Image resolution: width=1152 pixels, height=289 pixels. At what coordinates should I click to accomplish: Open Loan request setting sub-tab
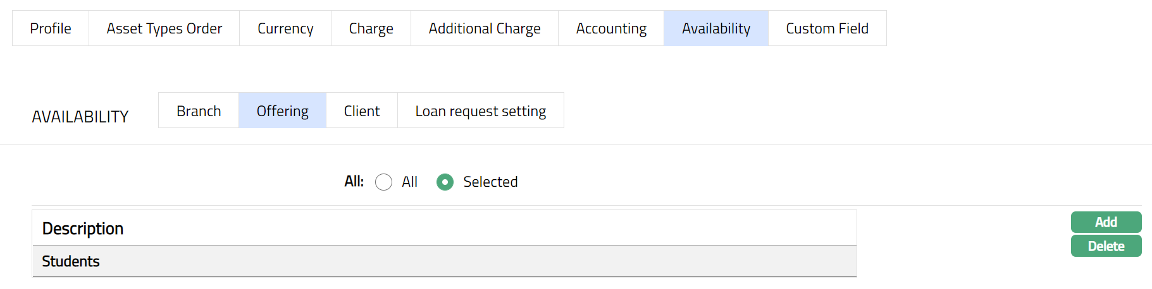point(480,111)
